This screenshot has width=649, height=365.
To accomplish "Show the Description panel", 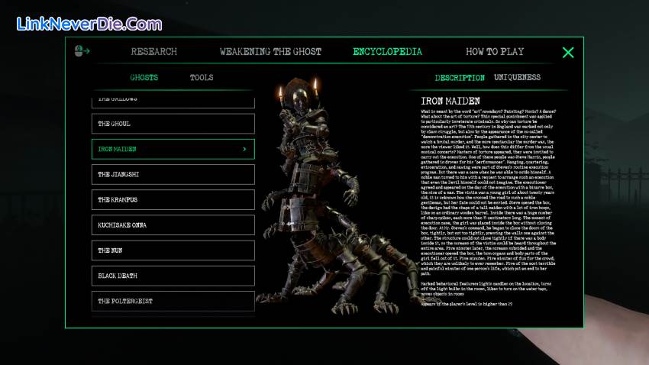I will (x=460, y=78).
